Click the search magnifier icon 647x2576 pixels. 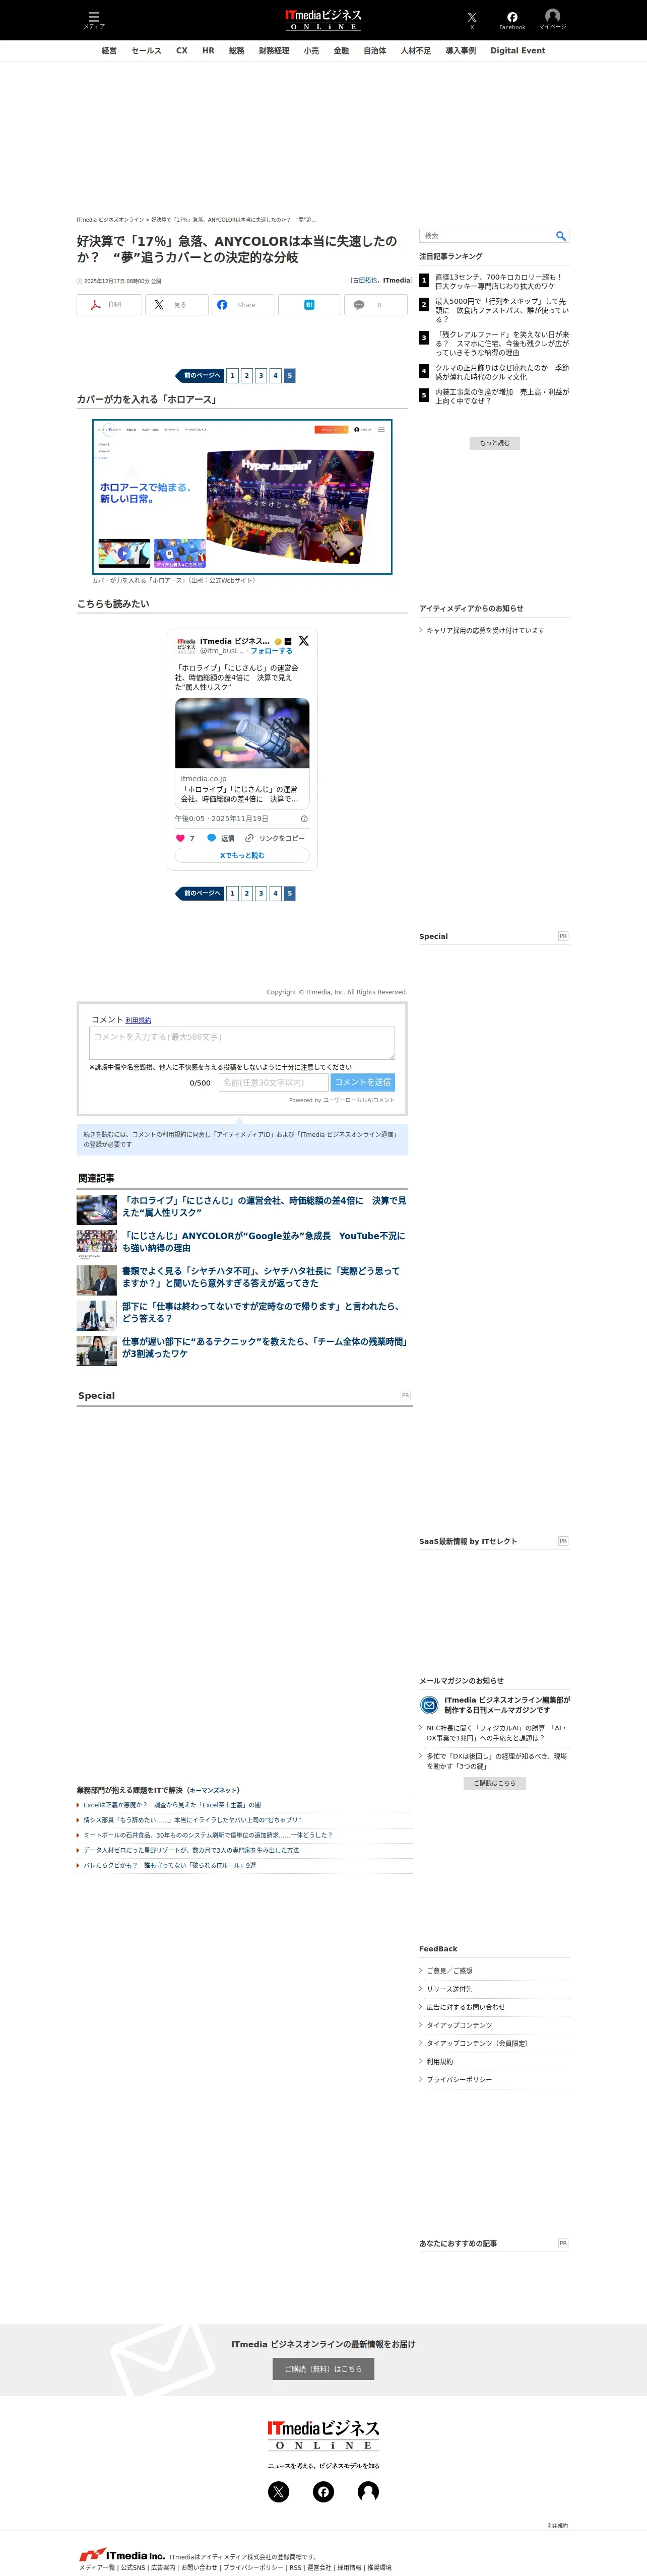click(x=561, y=236)
